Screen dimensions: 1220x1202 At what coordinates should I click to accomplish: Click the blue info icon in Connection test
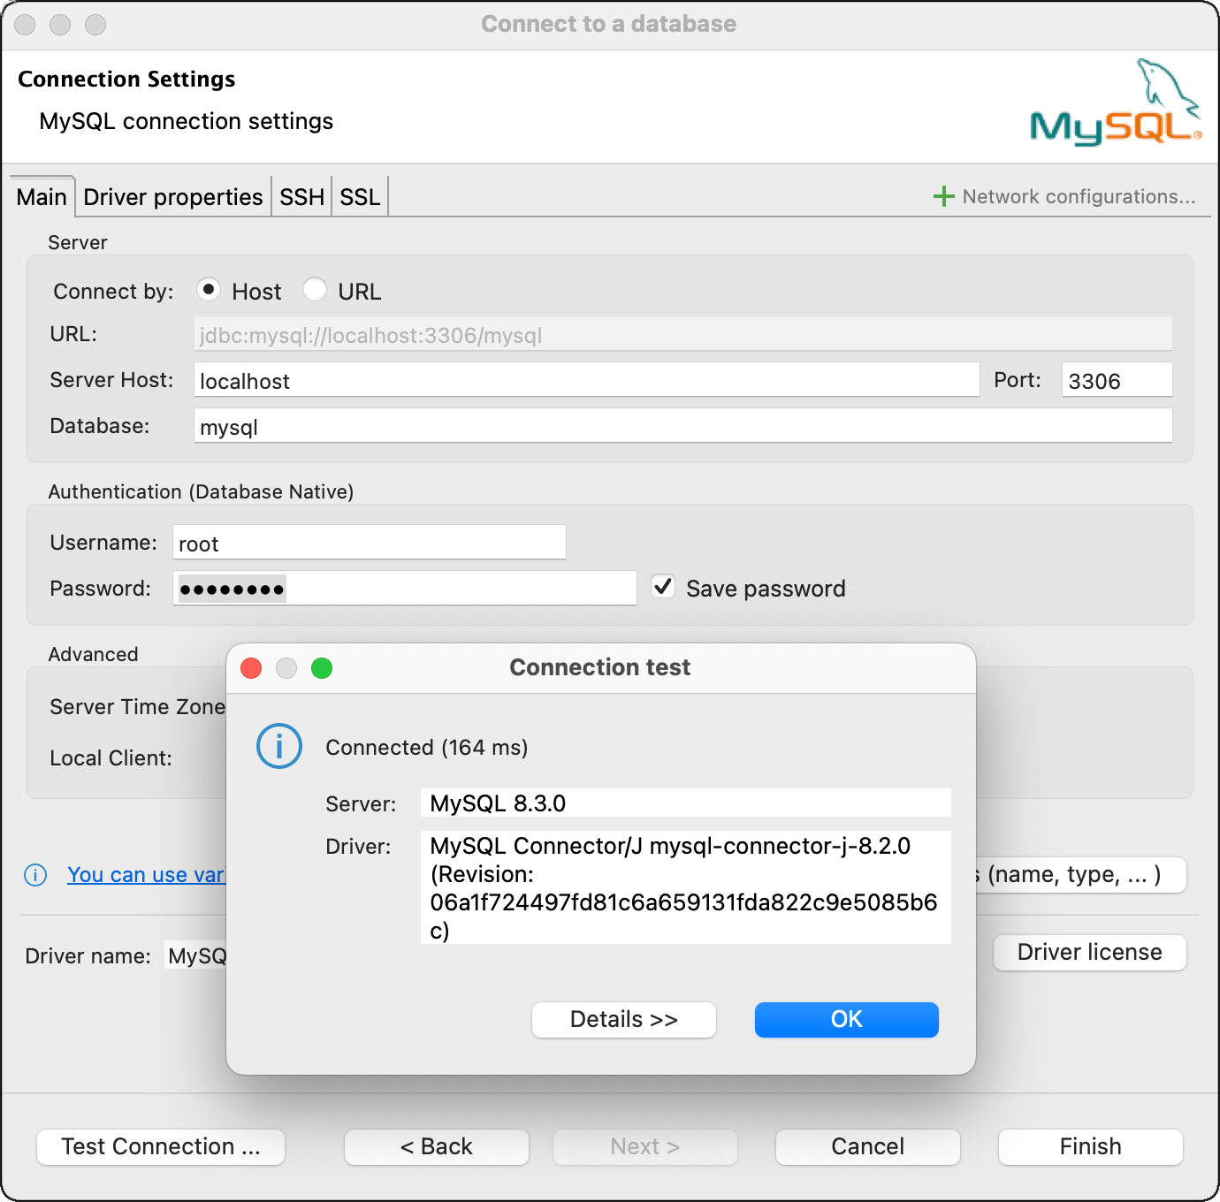click(279, 747)
